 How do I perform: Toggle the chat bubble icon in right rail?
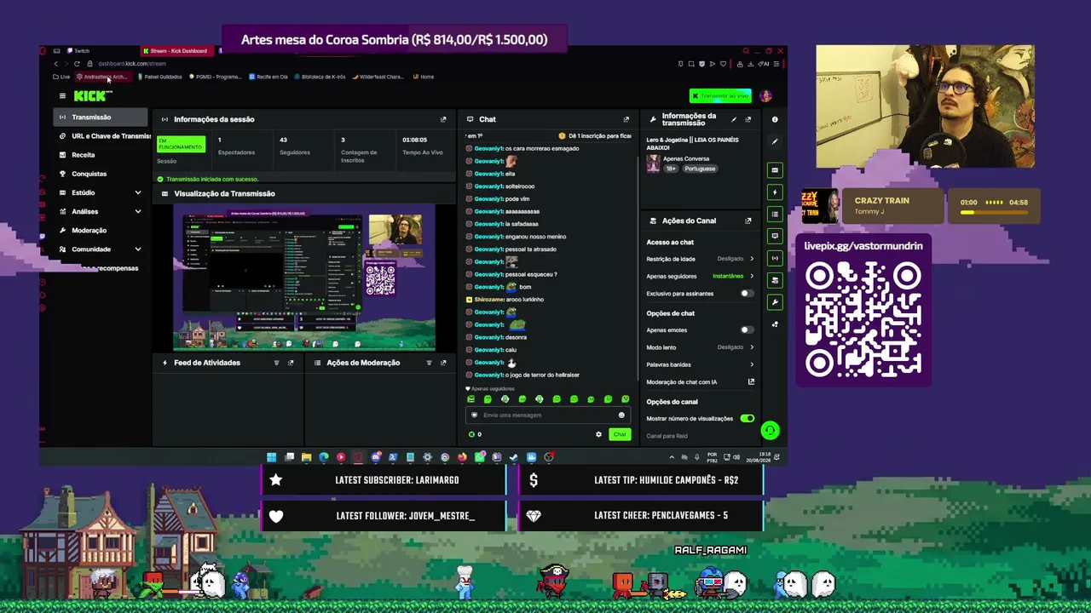pos(775,236)
